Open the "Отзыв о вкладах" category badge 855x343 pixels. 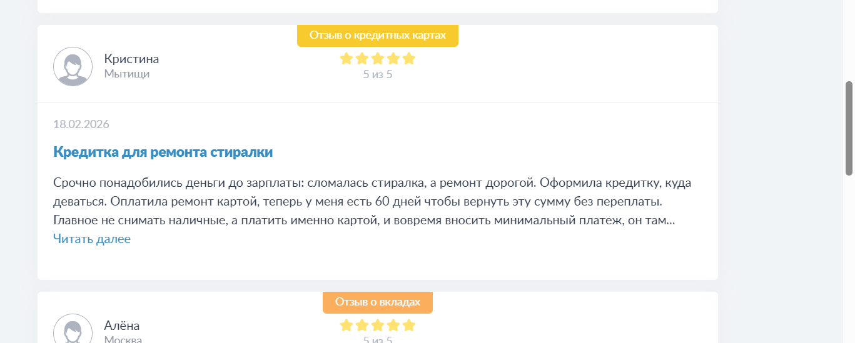tap(377, 302)
